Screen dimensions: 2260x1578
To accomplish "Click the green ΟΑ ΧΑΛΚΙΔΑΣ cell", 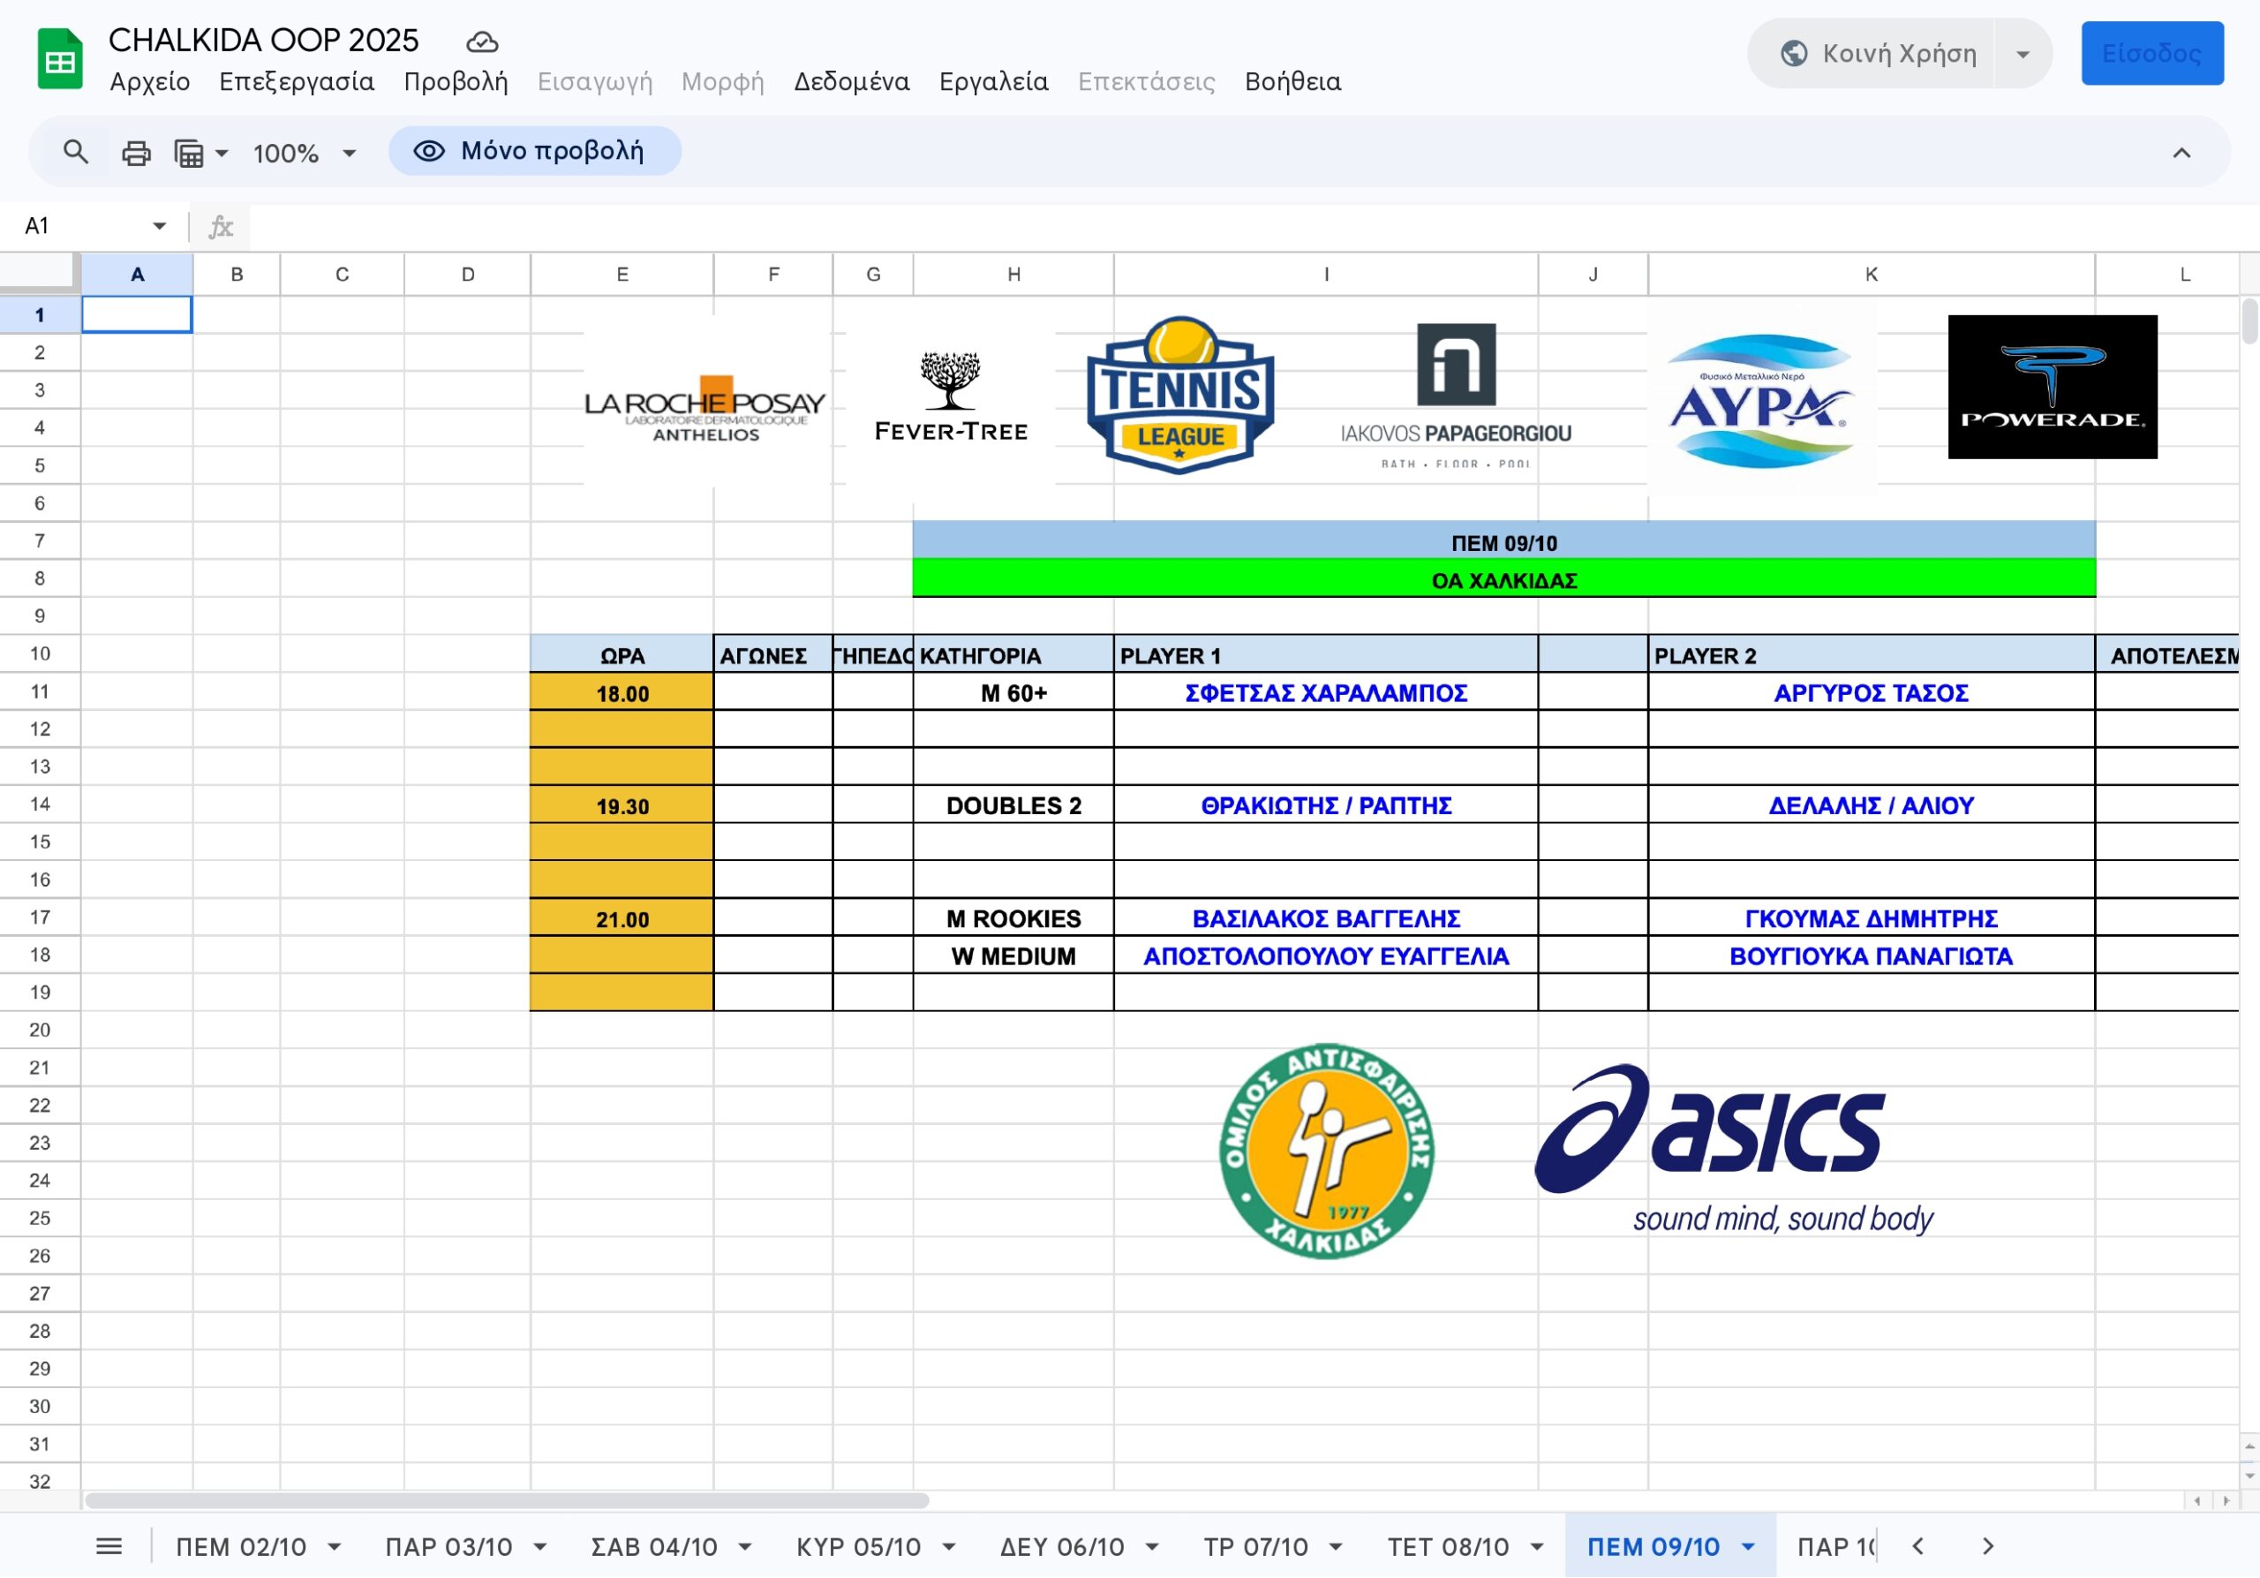I will (x=1503, y=581).
